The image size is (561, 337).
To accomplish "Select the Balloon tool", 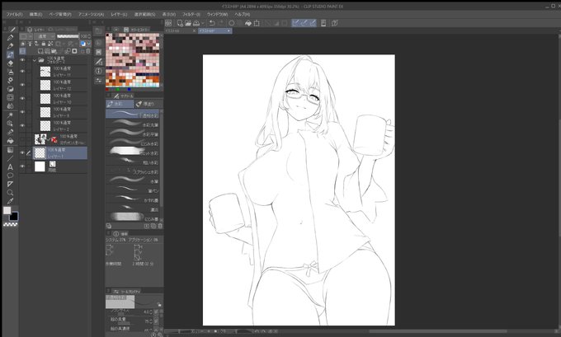I will [11, 176].
